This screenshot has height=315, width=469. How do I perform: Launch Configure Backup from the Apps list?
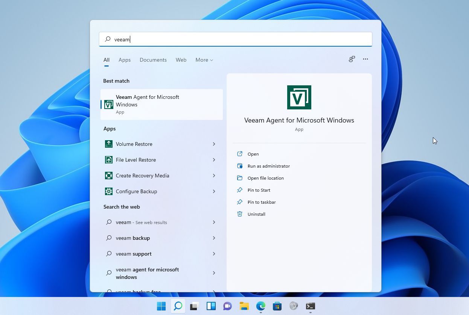136,191
